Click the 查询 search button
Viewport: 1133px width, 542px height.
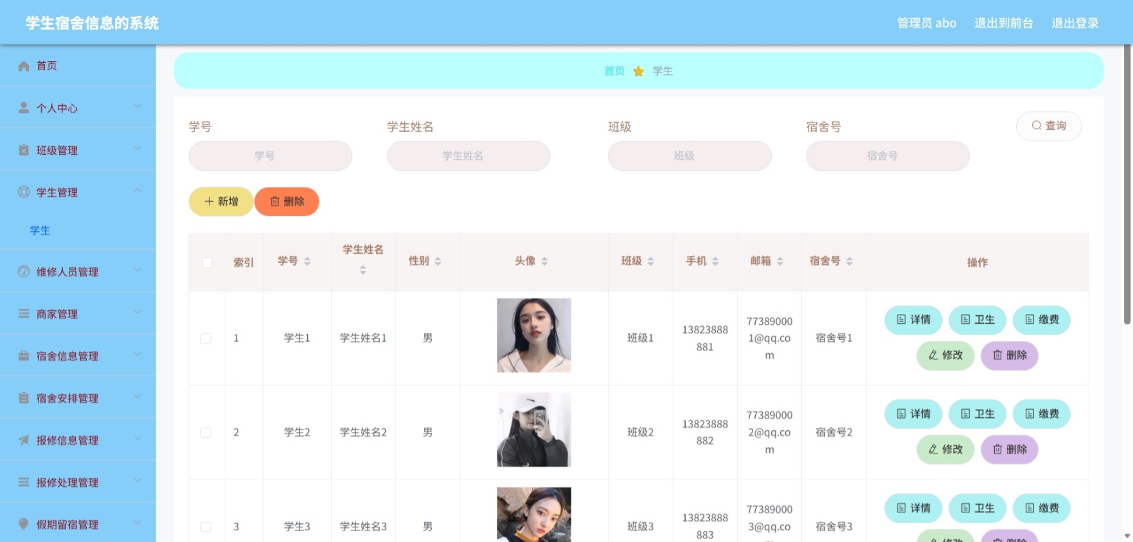click(1049, 126)
